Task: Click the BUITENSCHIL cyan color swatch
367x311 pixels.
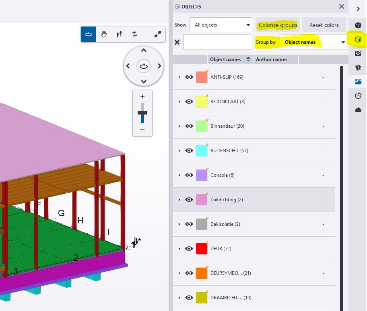Action: click(202, 151)
